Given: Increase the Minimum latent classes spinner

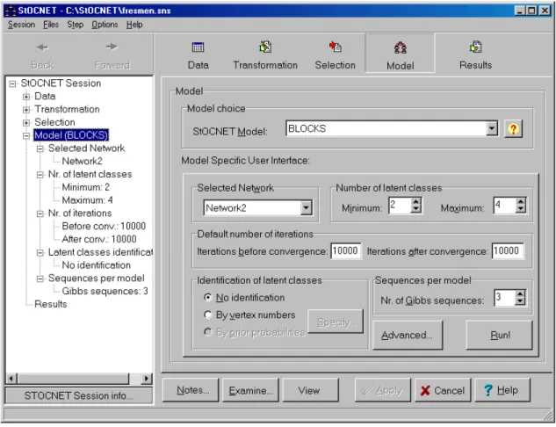Looking at the screenshot, I should point(416,201).
